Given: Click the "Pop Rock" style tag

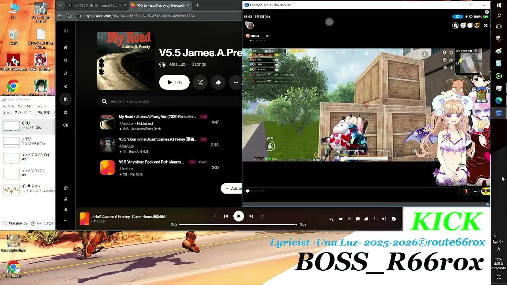Looking at the screenshot, I should click(136, 174).
